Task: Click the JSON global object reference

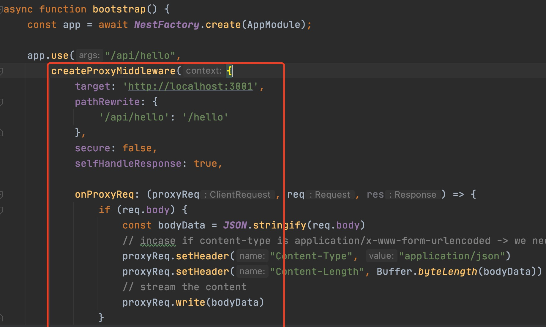Action: point(235,225)
